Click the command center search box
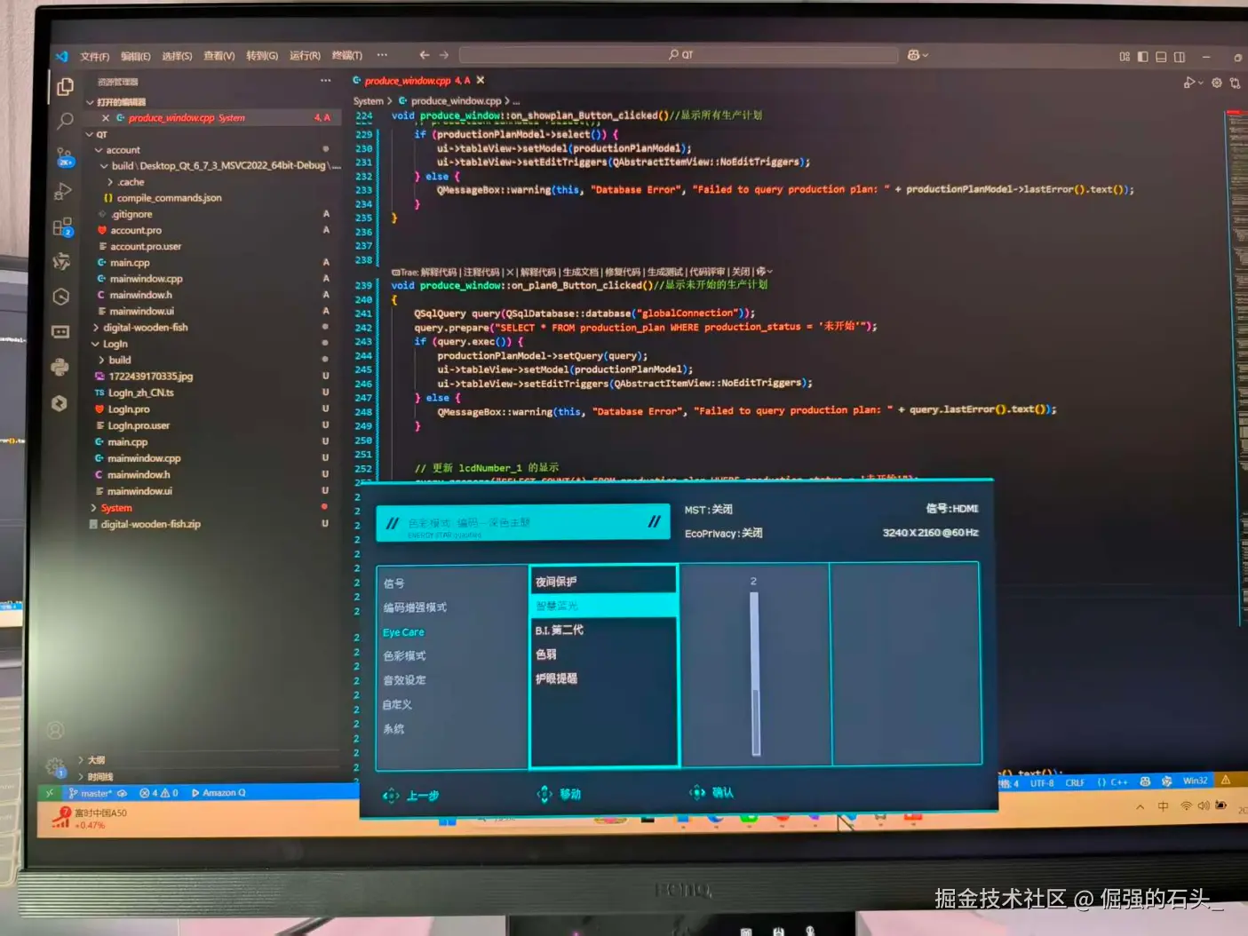This screenshot has height=936, width=1248. click(679, 55)
